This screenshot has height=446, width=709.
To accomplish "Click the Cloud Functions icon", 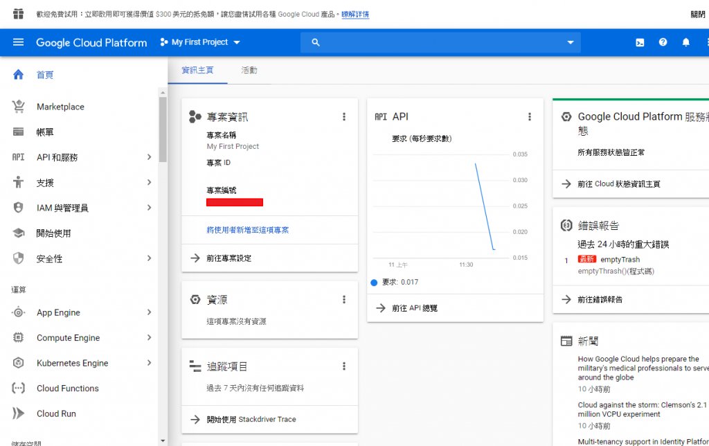I will (x=18, y=388).
